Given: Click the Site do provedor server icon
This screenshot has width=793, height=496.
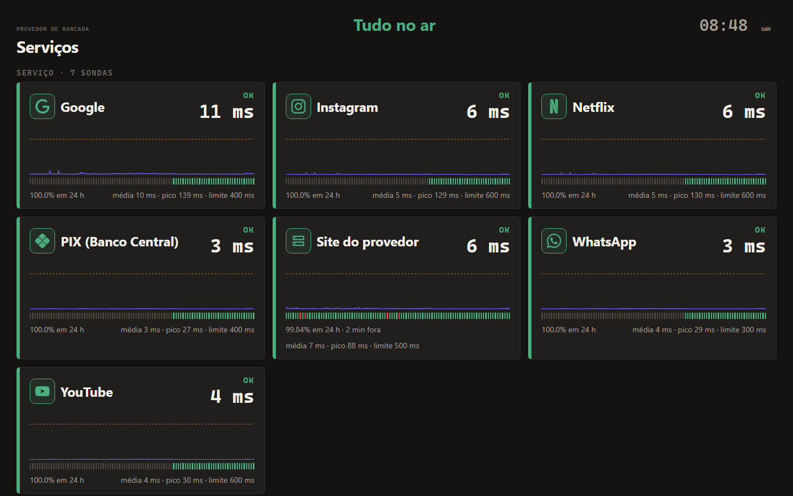Looking at the screenshot, I should pyautogui.click(x=298, y=241).
